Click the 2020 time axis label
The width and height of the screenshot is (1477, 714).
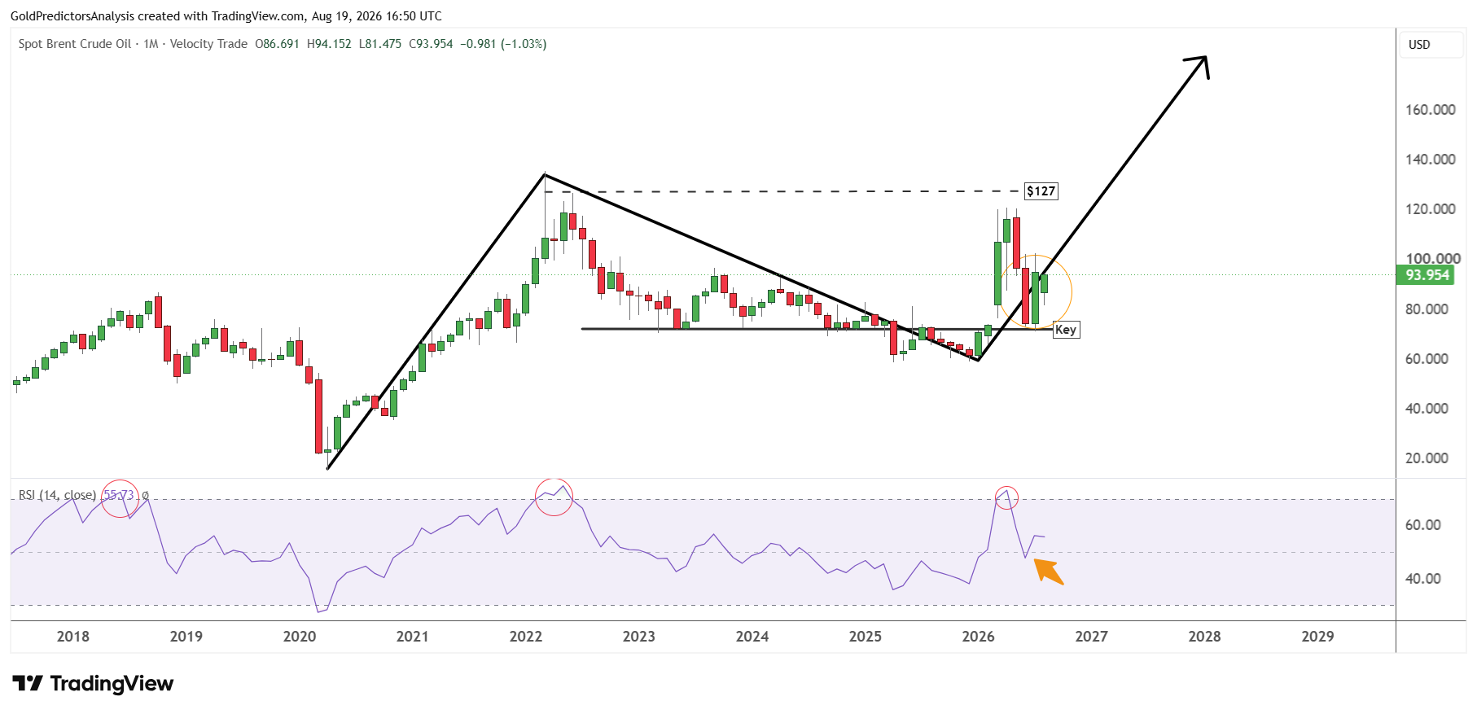pyautogui.click(x=300, y=637)
